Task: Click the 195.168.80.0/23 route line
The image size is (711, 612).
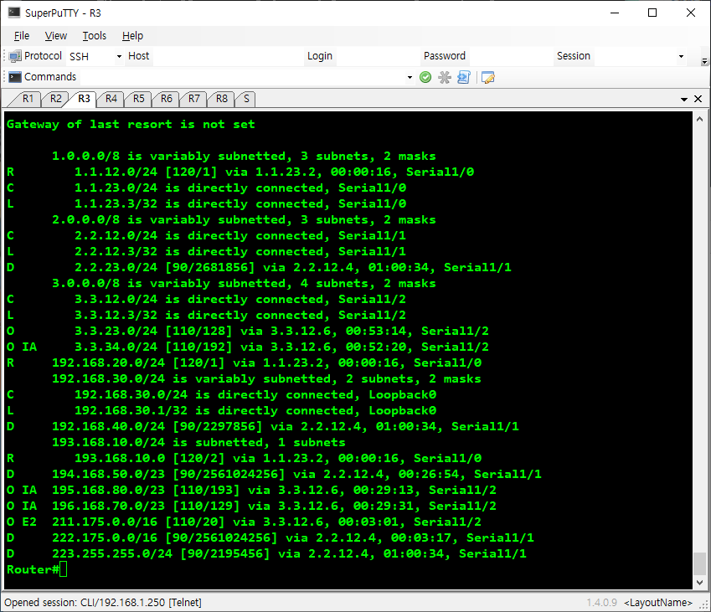Action: coord(251,490)
